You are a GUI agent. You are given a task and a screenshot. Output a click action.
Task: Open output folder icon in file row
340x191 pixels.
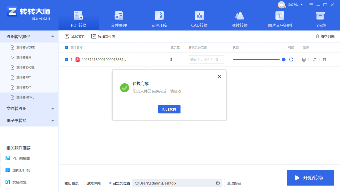(x=314, y=59)
